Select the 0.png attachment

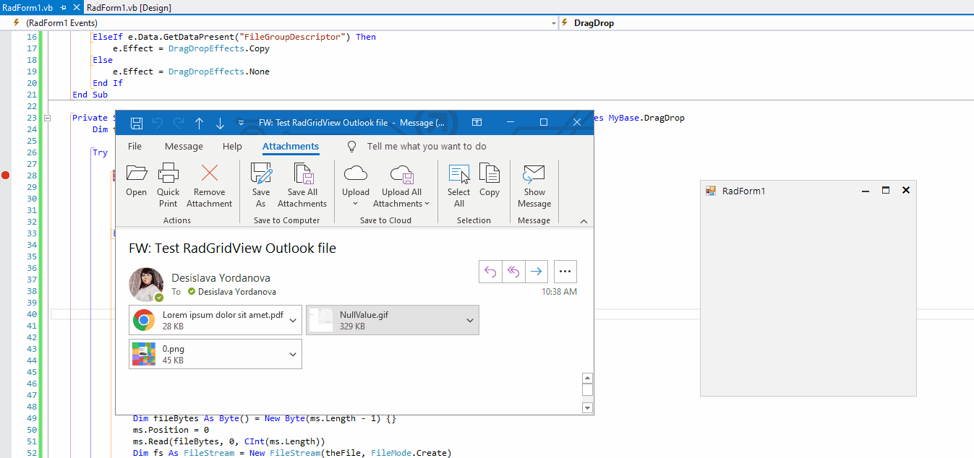(x=215, y=354)
